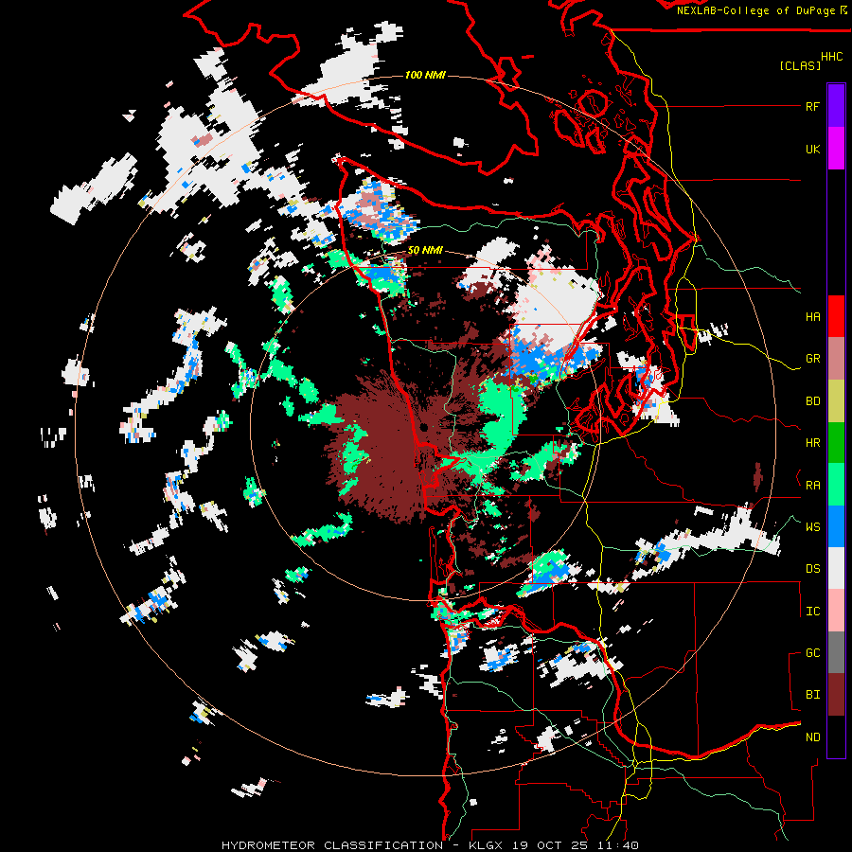Click the GC legend label
This screenshot has width=852, height=852.
pos(812,653)
